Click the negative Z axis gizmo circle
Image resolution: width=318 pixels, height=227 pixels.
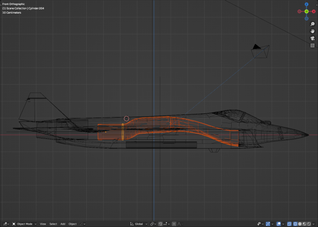307,19
